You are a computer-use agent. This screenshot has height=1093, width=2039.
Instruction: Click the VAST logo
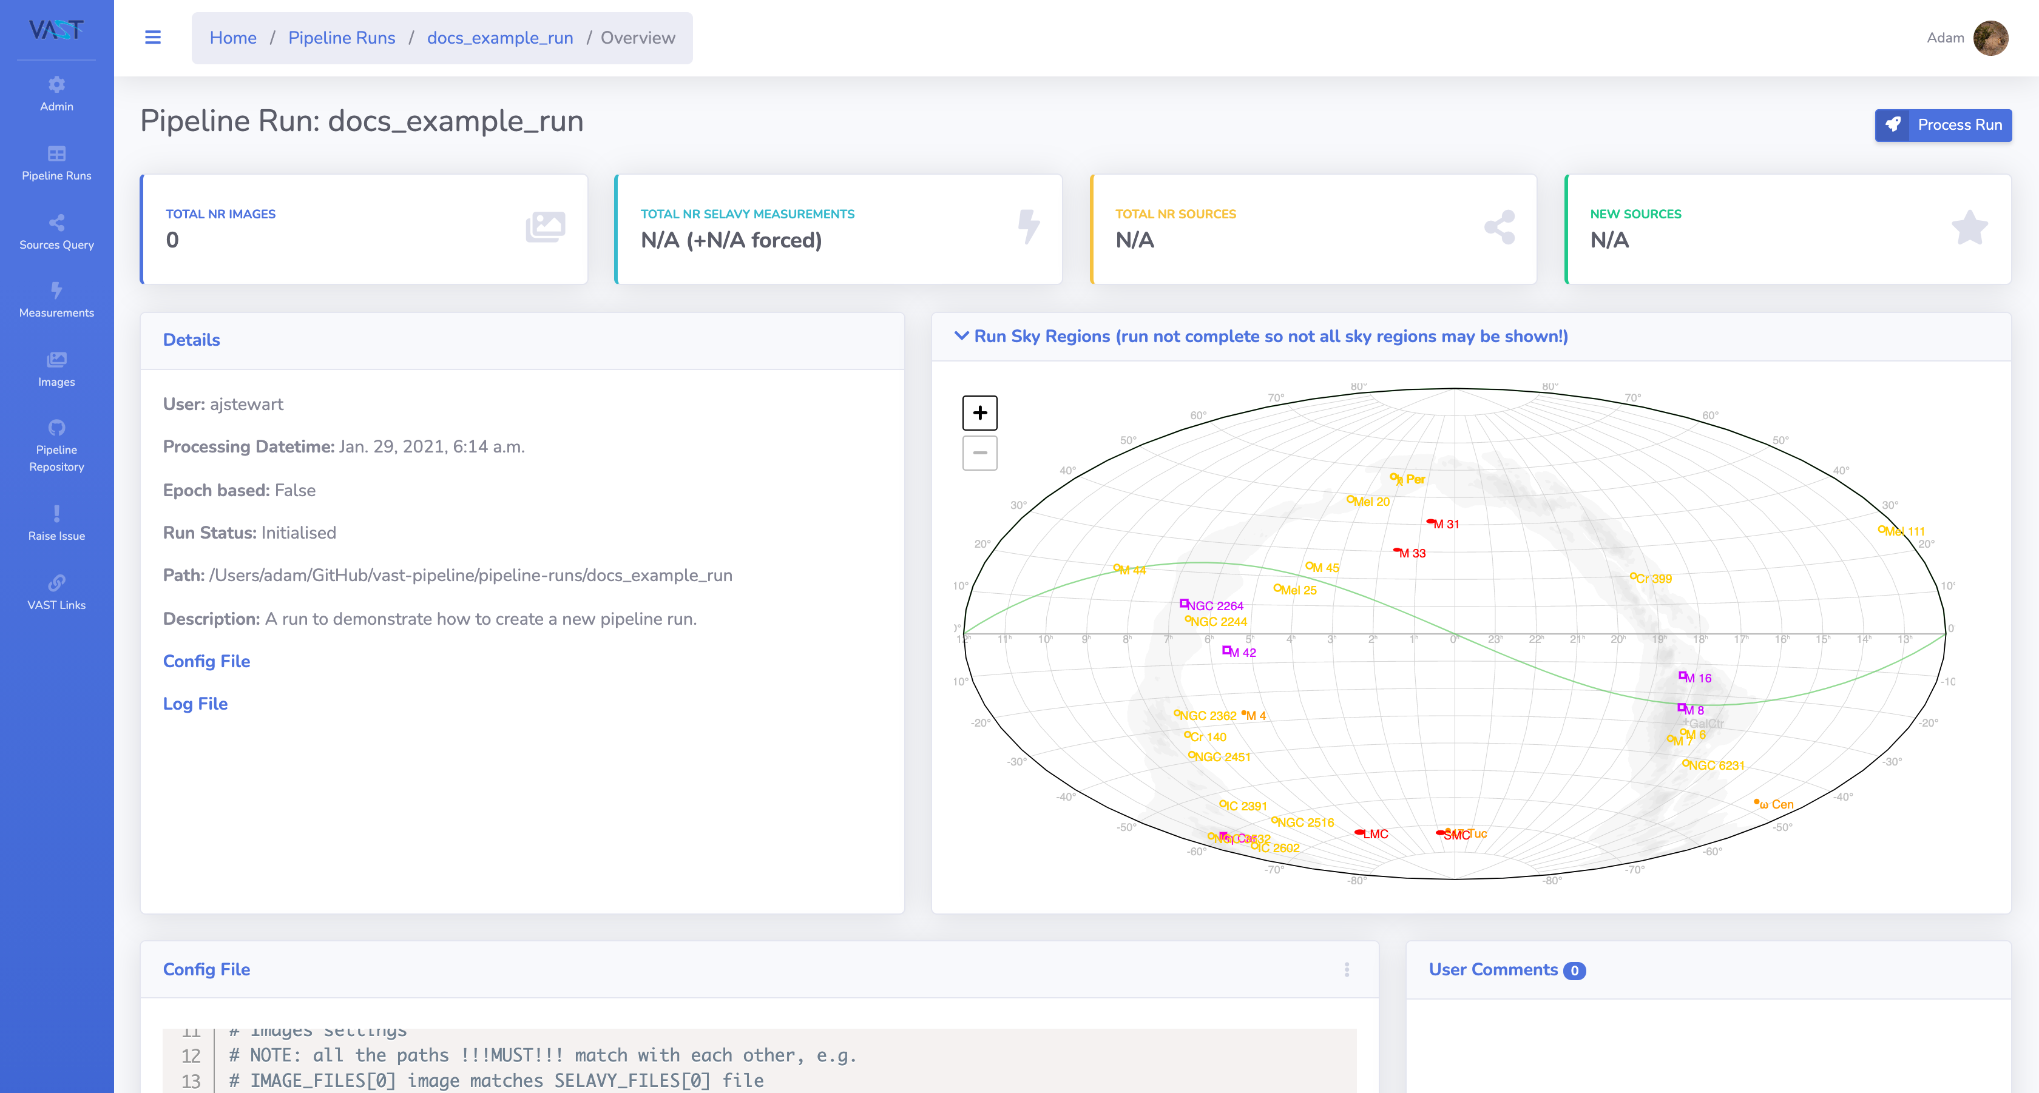pyautogui.click(x=56, y=30)
